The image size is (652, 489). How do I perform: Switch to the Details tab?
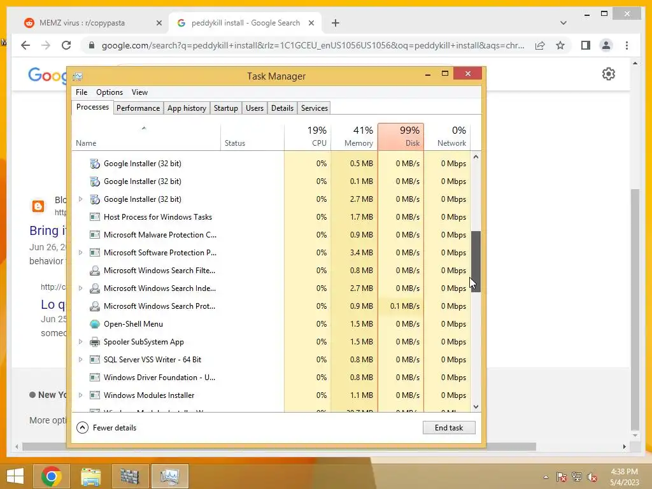tap(282, 108)
